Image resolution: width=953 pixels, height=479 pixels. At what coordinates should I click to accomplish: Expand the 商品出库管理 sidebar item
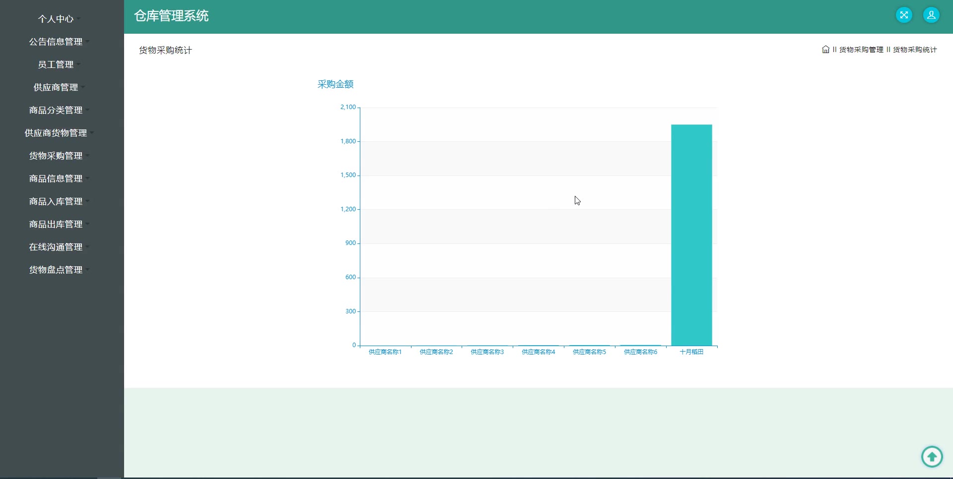56,224
